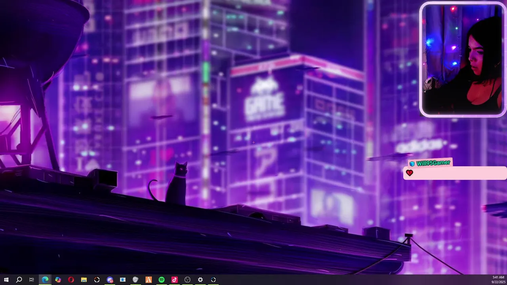Click the last circular icon after Settings

(213, 280)
